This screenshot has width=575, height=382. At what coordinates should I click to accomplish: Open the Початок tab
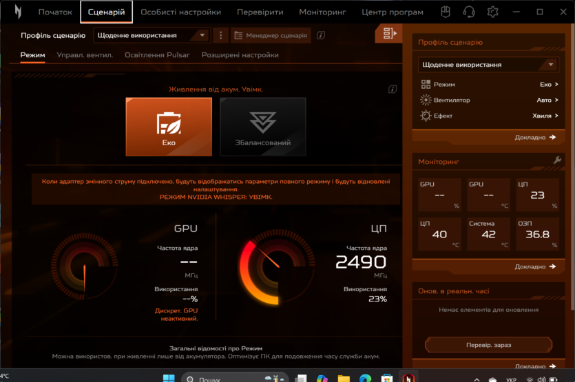(x=55, y=12)
